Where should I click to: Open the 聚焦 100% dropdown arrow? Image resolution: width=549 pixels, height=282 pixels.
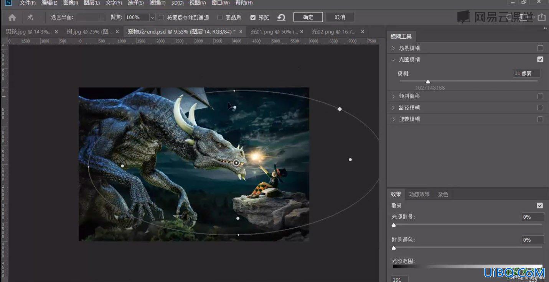click(152, 18)
